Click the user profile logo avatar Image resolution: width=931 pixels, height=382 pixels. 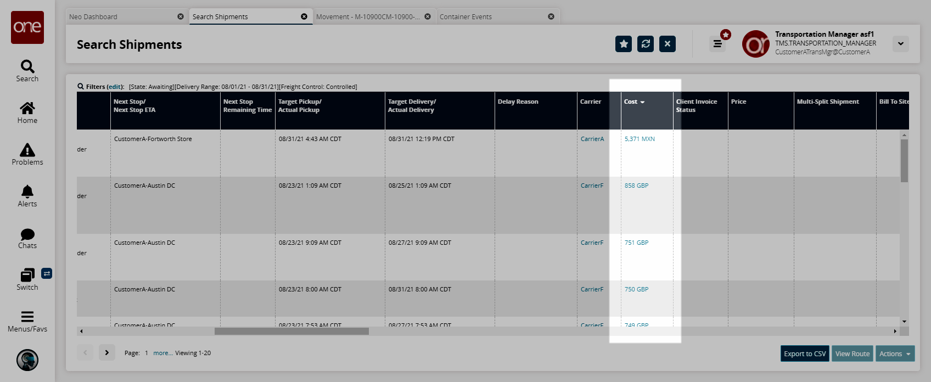(756, 44)
